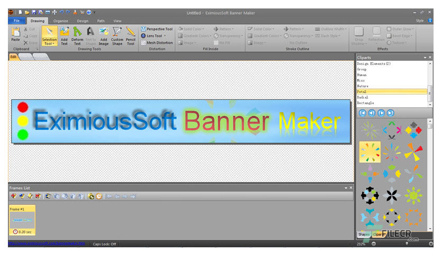This screenshot has width=442, height=256.
Task: Select the Human clipart category
Action: click(392, 75)
